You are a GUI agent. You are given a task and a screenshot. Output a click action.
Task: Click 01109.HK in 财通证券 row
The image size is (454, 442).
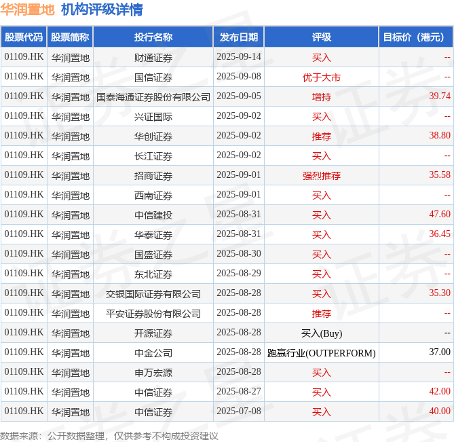click(24, 56)
